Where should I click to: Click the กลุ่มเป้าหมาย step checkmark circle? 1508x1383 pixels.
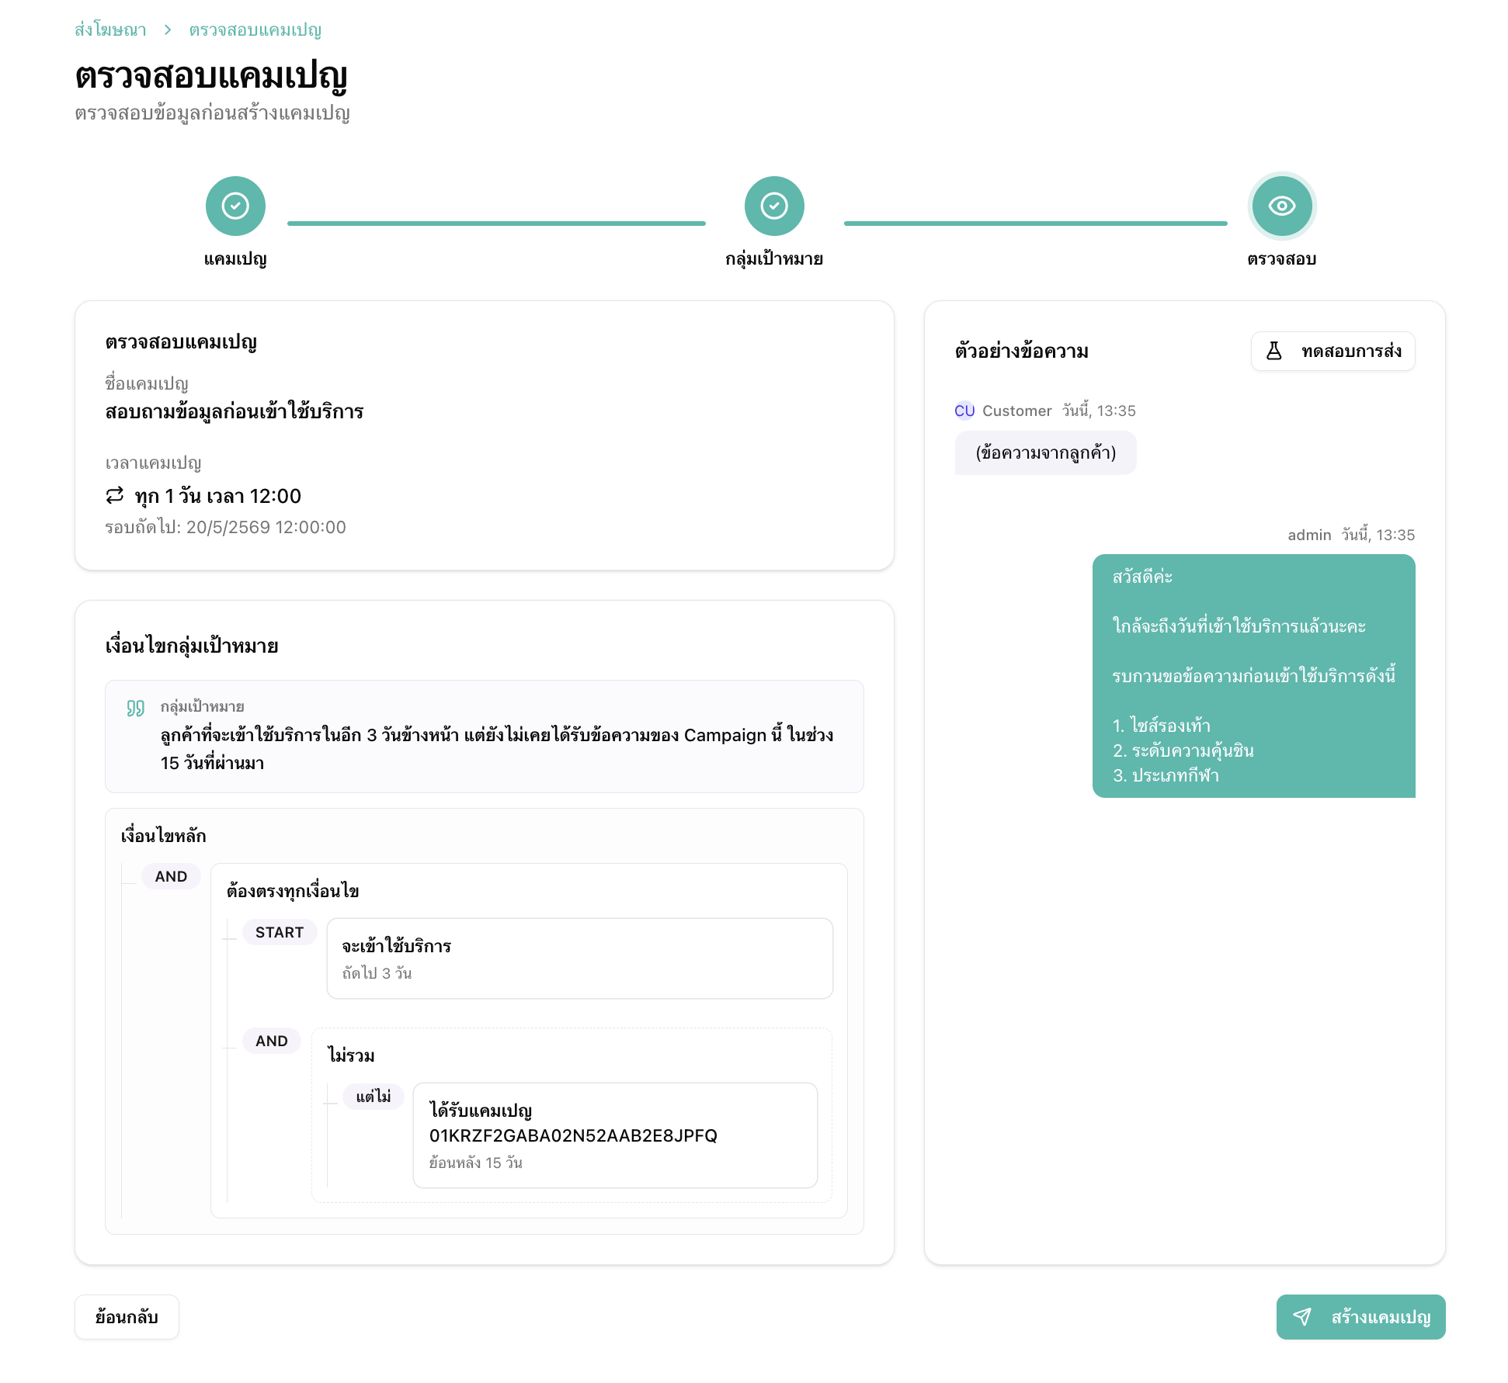pyautogui.click(x=774, y=206)
